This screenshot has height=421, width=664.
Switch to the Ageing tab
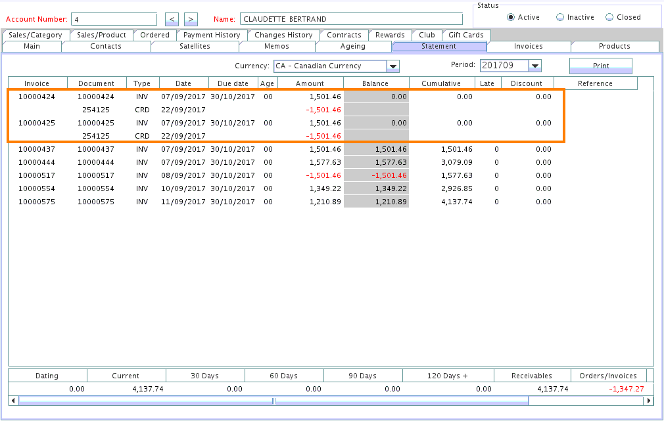[x=353, y=47]
